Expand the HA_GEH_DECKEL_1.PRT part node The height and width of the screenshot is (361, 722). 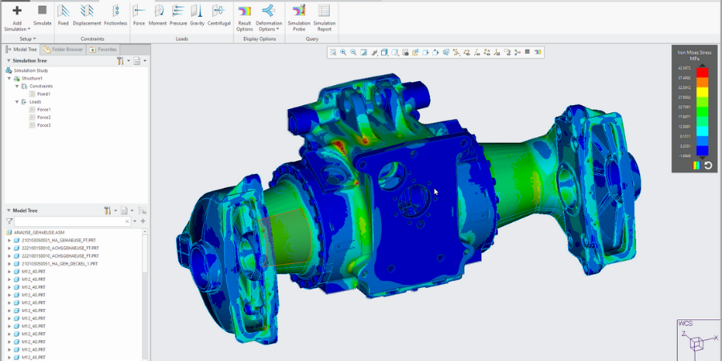(x=9, y=263)
